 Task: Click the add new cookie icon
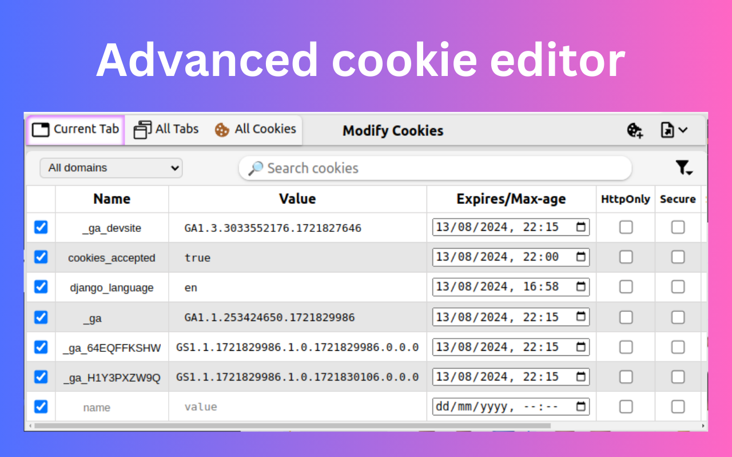635,130
